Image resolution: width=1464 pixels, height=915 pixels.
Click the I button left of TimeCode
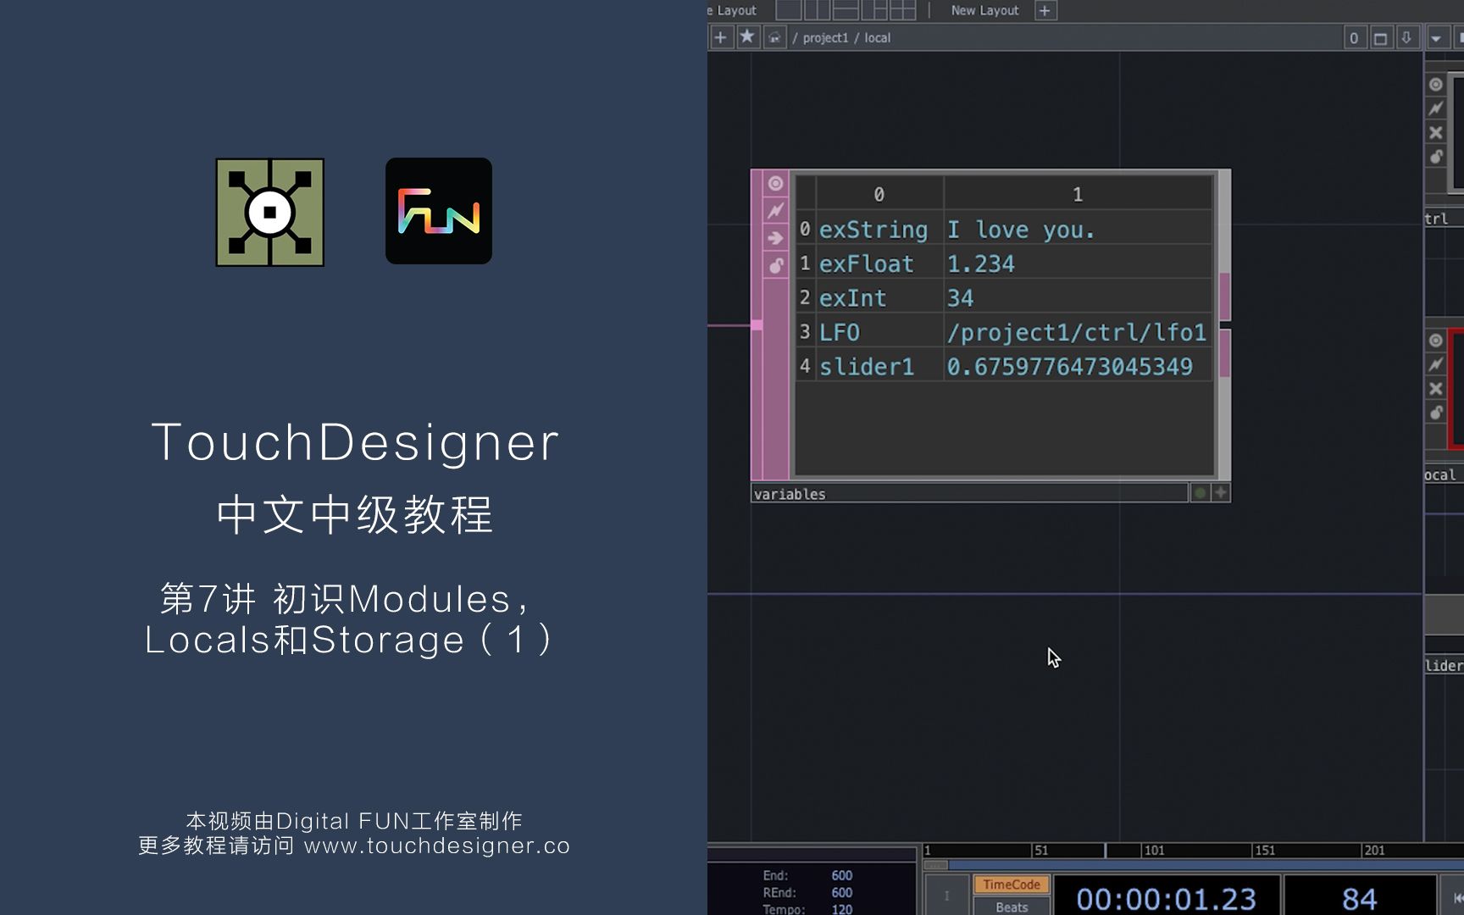click(x=946, y=896)
